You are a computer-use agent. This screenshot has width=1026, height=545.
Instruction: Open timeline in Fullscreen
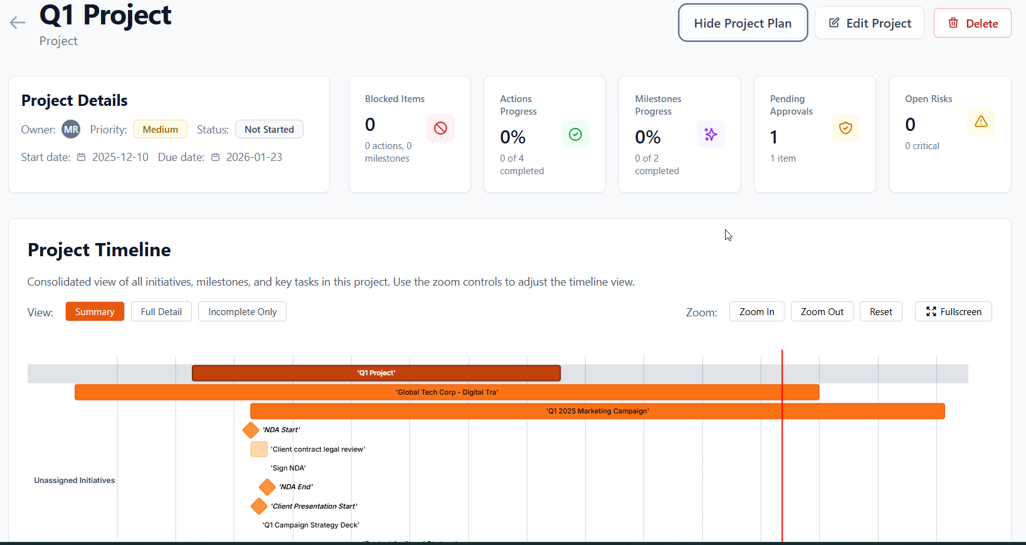pos(953,312)
